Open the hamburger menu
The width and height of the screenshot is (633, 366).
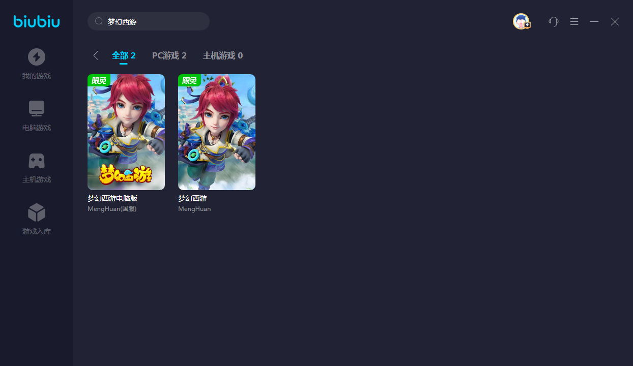coord(574,21)
